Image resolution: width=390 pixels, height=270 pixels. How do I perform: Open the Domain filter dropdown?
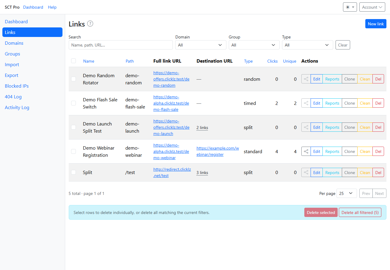click(x=201, y=45)
